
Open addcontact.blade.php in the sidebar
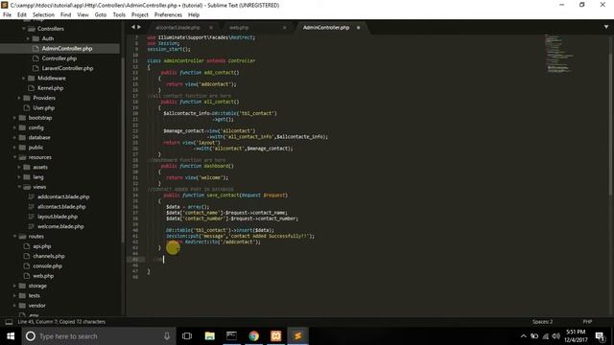[63, 196]
